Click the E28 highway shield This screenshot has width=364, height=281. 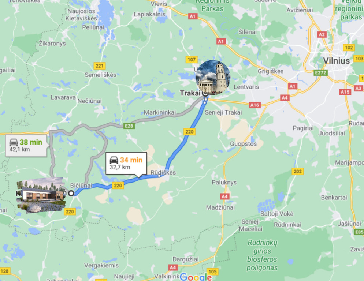pyautogui.click(x=129, y=126)
